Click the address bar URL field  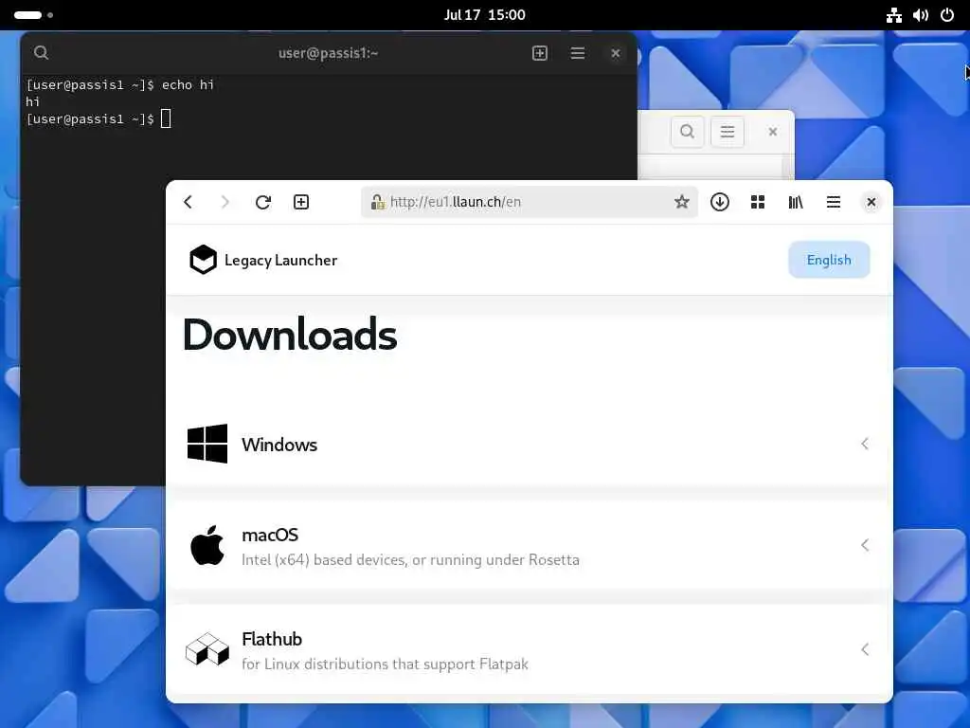(530, 202)
